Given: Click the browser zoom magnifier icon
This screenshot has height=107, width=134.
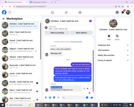Looking at the screenshot, I should tap(119, 6).
